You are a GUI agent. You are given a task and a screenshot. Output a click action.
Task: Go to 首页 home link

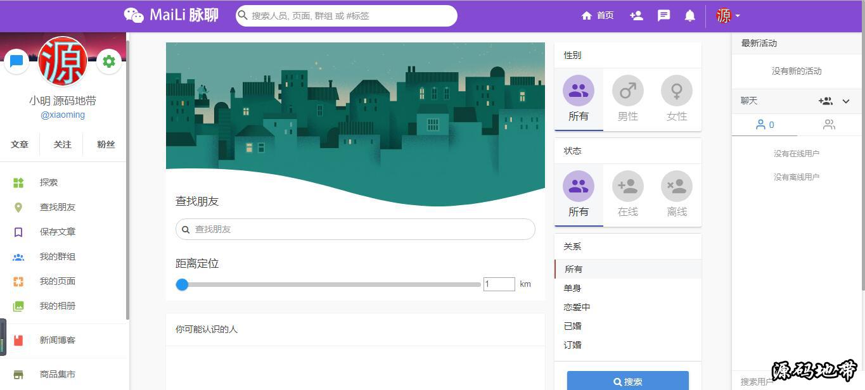coord(598,16)
